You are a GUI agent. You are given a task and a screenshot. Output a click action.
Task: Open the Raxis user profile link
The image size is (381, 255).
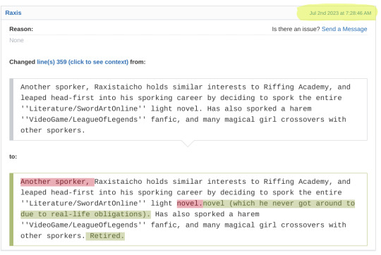click(13, 13)
